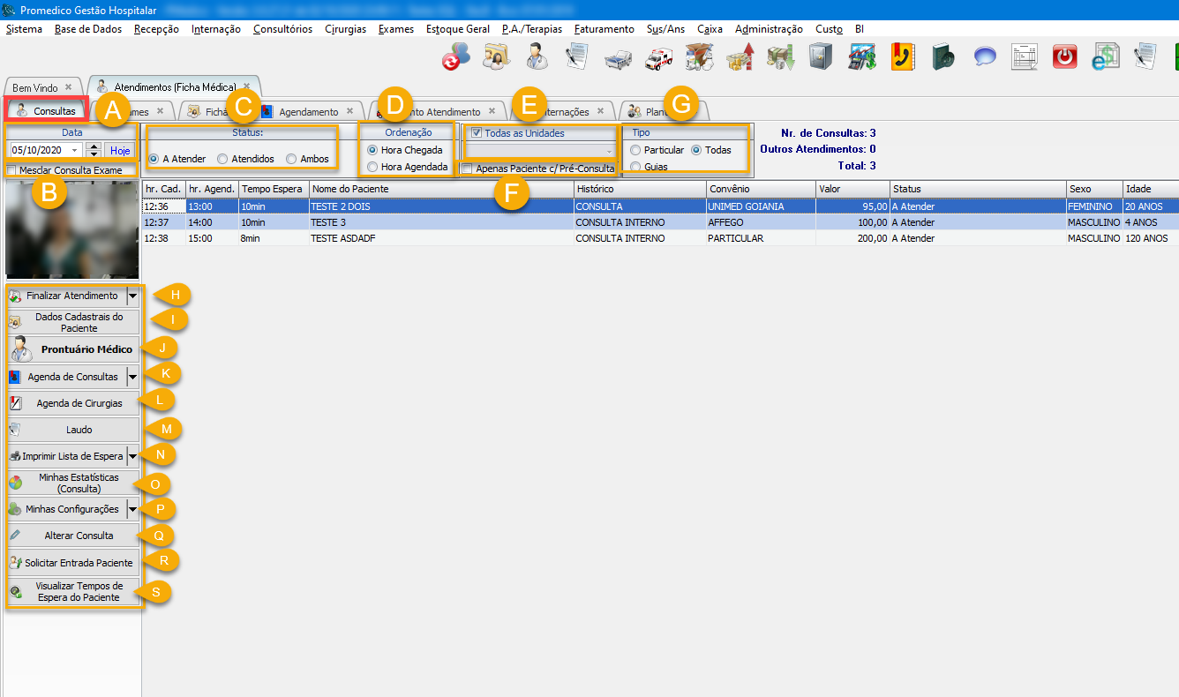The width and height of the screenshot is (1179, 697).
Task: Open the Faturamento menu
Action: 604,29
